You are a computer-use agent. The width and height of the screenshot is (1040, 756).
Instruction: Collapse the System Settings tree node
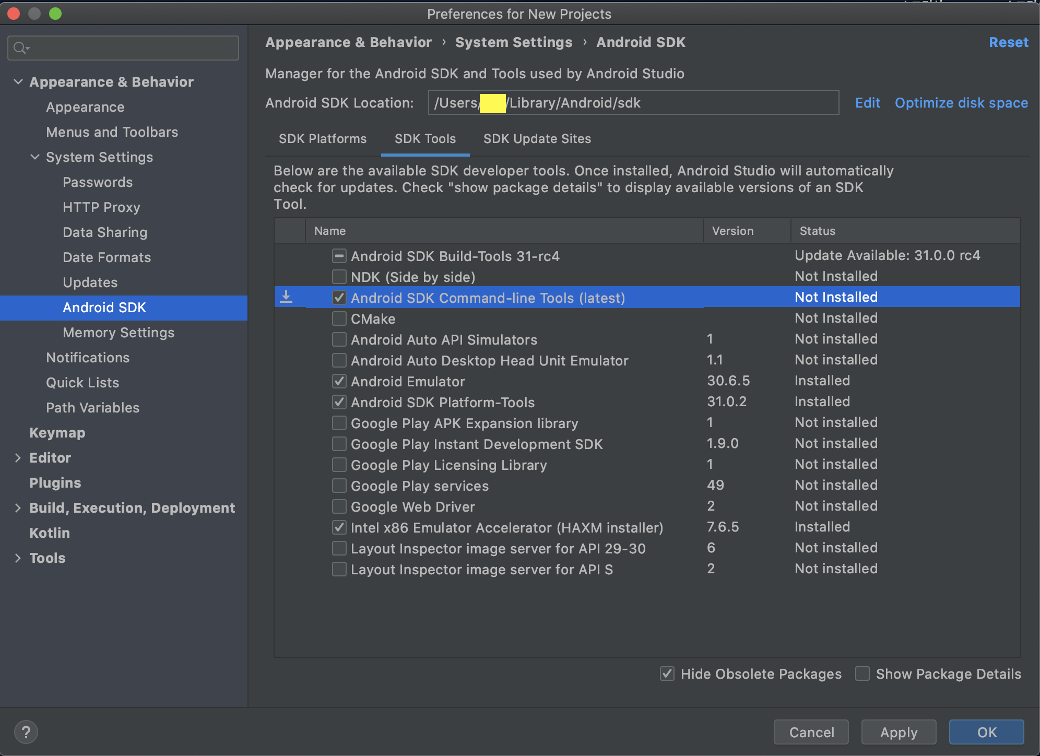(x=35, y=157)
